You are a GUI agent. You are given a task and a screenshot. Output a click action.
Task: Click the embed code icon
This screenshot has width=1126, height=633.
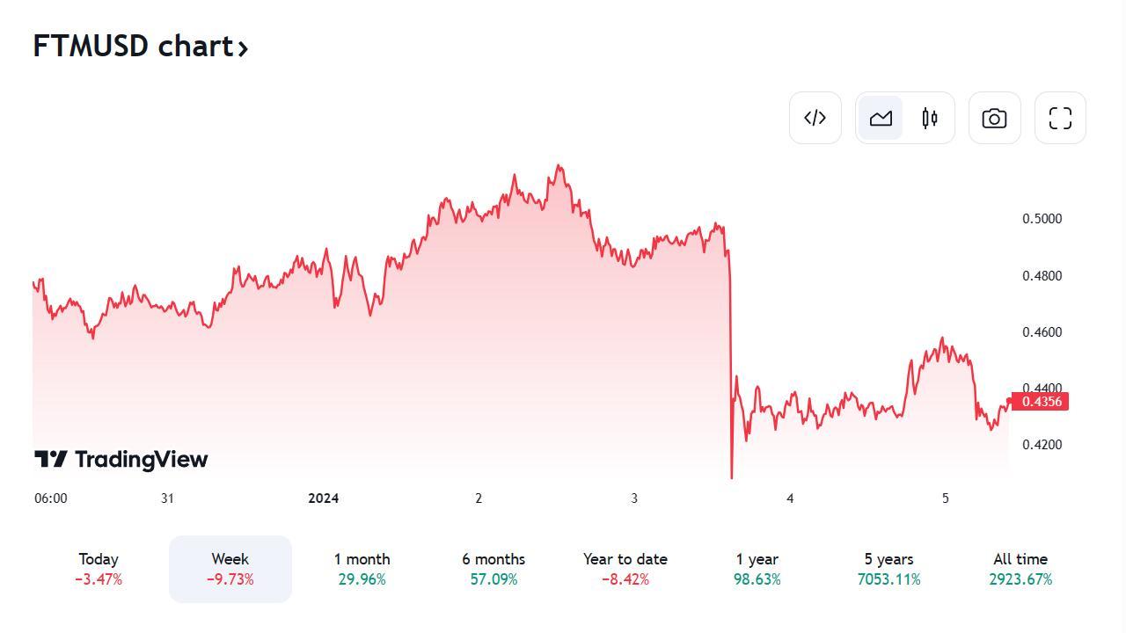coord(815,118)
